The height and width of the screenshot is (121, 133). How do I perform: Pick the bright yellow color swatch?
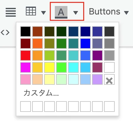[x=49, y=67]
